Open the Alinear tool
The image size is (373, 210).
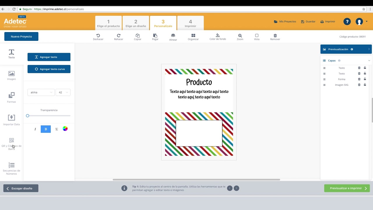click(173, 37)
